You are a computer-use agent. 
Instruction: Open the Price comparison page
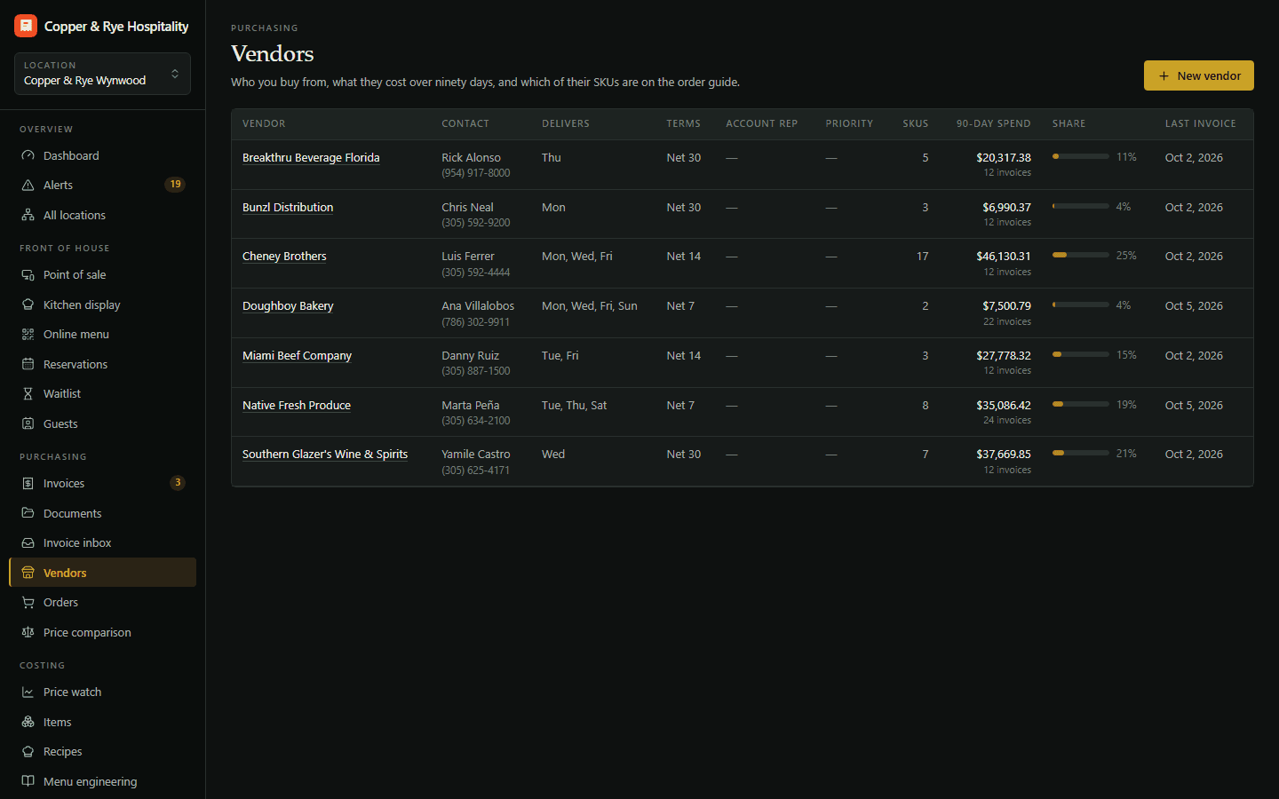pyautogui.click(x=102, y=632)
